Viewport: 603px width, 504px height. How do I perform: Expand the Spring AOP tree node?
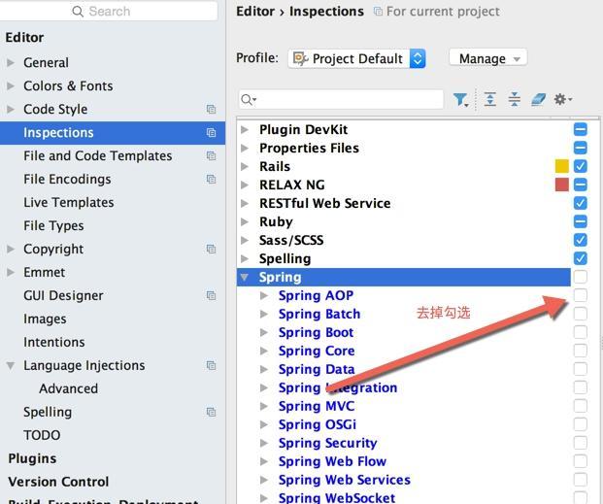(264, 296)
